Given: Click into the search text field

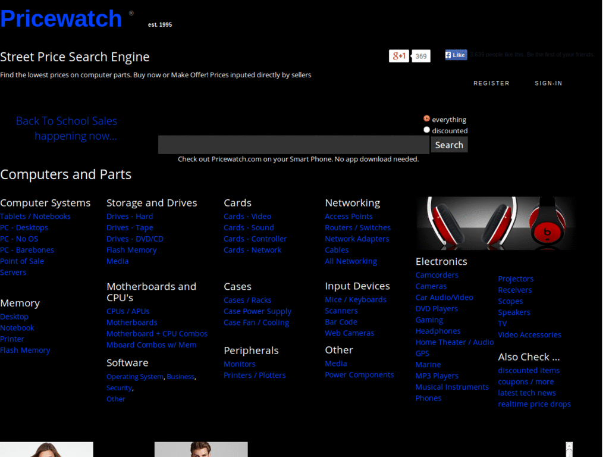Looking at the screenshot, I should (294, 145).
